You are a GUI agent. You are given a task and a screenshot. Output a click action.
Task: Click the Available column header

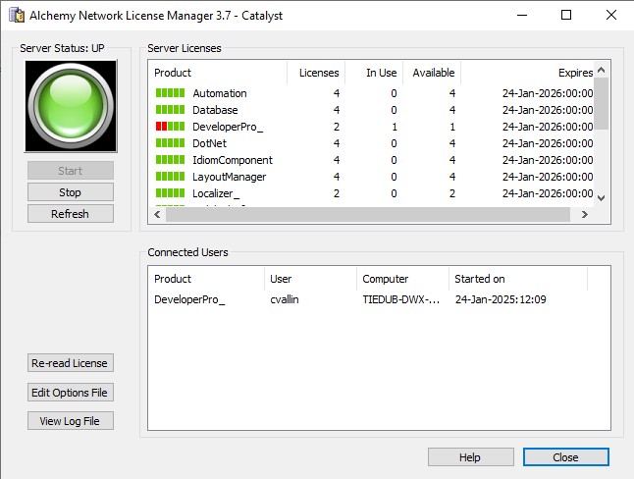click(432, 73)
